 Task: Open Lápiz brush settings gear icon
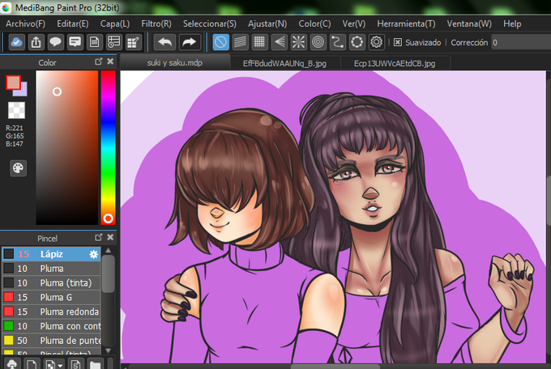(x=93, y=254)
